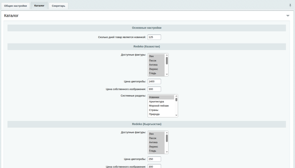
Task: Choose Гладь in Kazakhstan textures list
Action: tap(156, 74)
